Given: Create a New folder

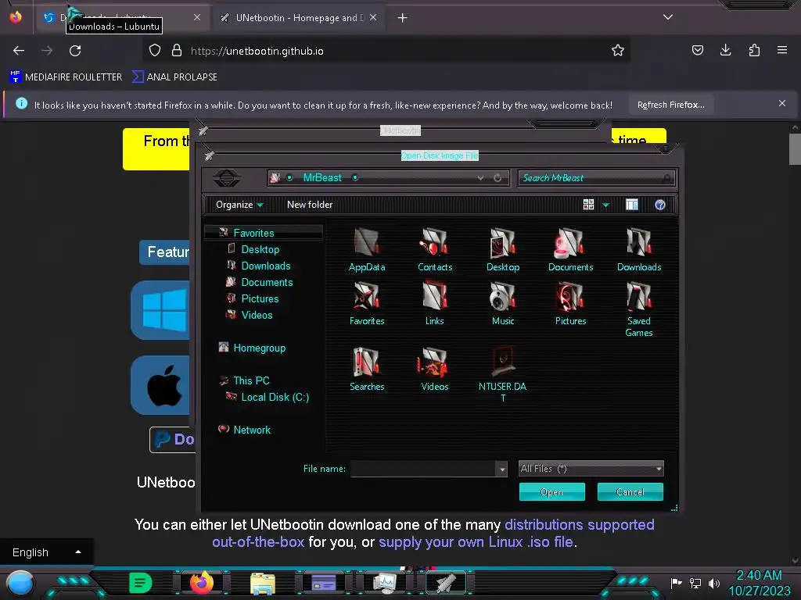Looking at the screenshot, I should pyautogui.click(x=310, y=205).
